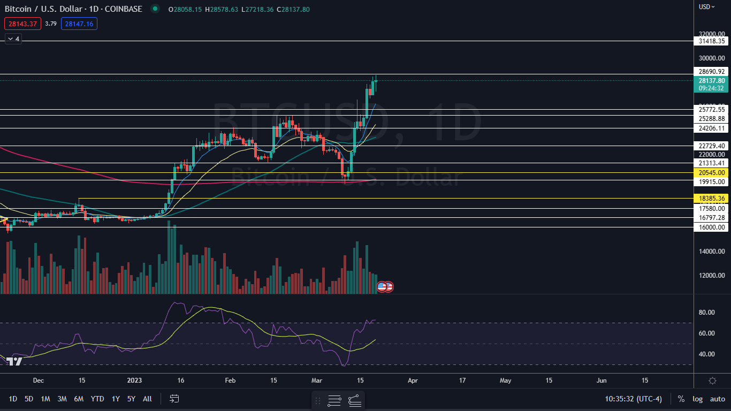Viewport: 731px width, 411px height.
Task: Switch to the All time range
Action: click(x=148, y=399)
